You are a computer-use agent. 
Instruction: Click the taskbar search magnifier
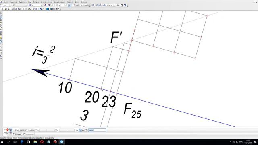click(x=8, y=142)
